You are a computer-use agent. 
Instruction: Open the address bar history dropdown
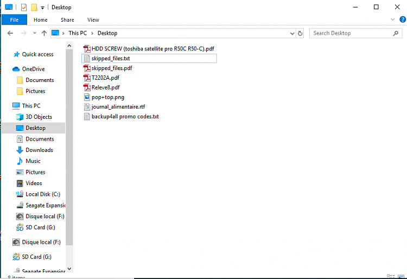tap(292, 34)
